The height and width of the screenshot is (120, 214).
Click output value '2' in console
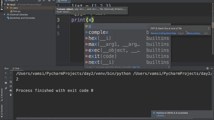tap(17, 79)
